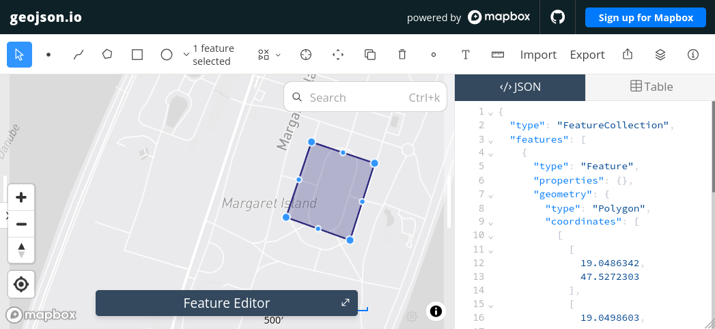Viewport: 715px width, 329px height.
Task: Collapse the features array fold arrow
Action: (x=490, y=141)
